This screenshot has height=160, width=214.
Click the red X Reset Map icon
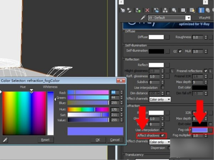[147, 10]
